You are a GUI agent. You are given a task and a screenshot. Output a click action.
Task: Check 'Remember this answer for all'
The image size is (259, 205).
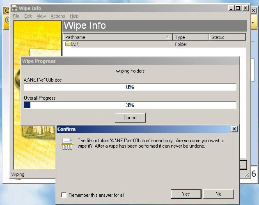pos(64,195)
